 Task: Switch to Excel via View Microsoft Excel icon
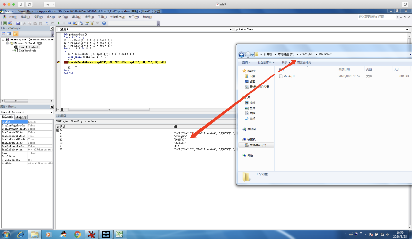tap(4, 23)
